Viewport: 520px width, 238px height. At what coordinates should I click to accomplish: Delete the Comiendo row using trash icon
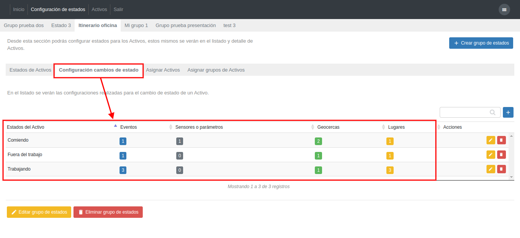point(501,140)
